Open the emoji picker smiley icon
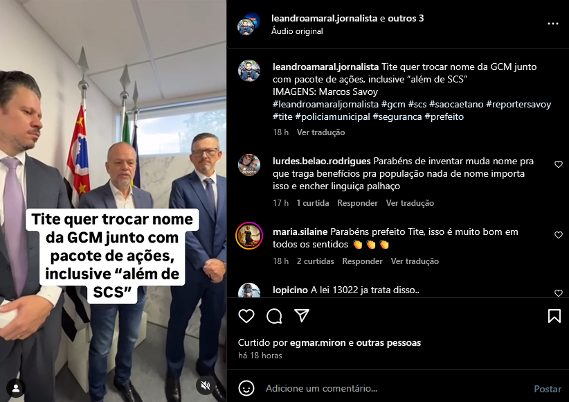The image size is (569, 402). pyautogui.click(x=246, y=388)
